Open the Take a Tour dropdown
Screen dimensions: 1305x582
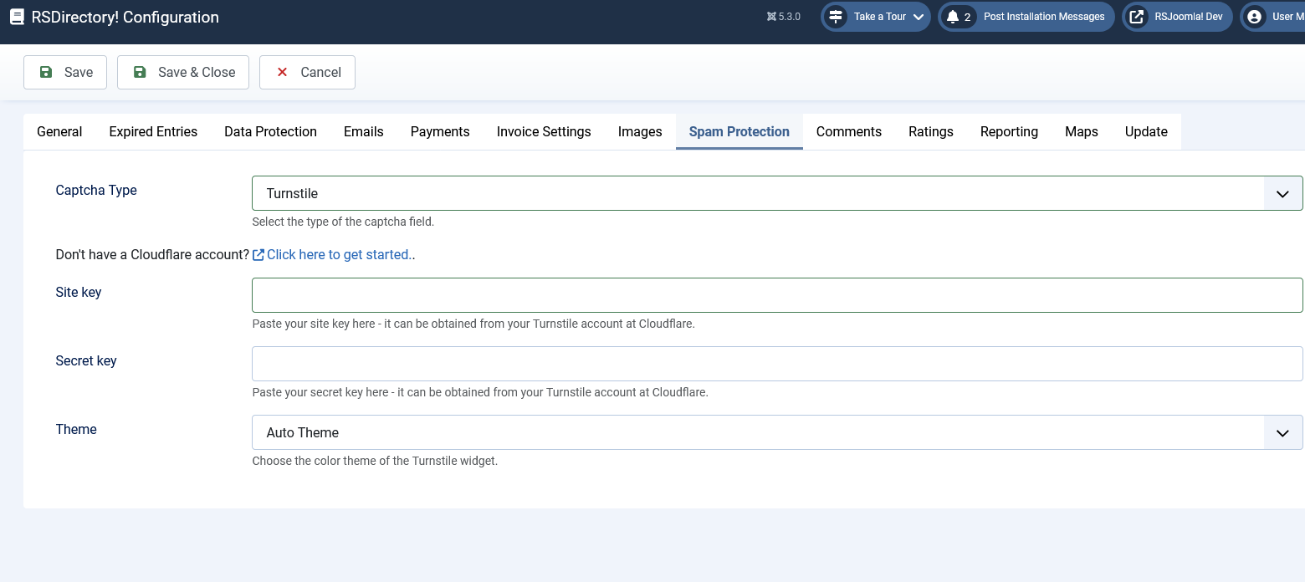(876, 17)
